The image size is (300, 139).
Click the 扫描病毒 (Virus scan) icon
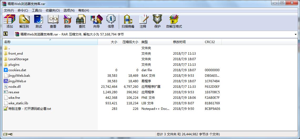[x=128, y=19]
